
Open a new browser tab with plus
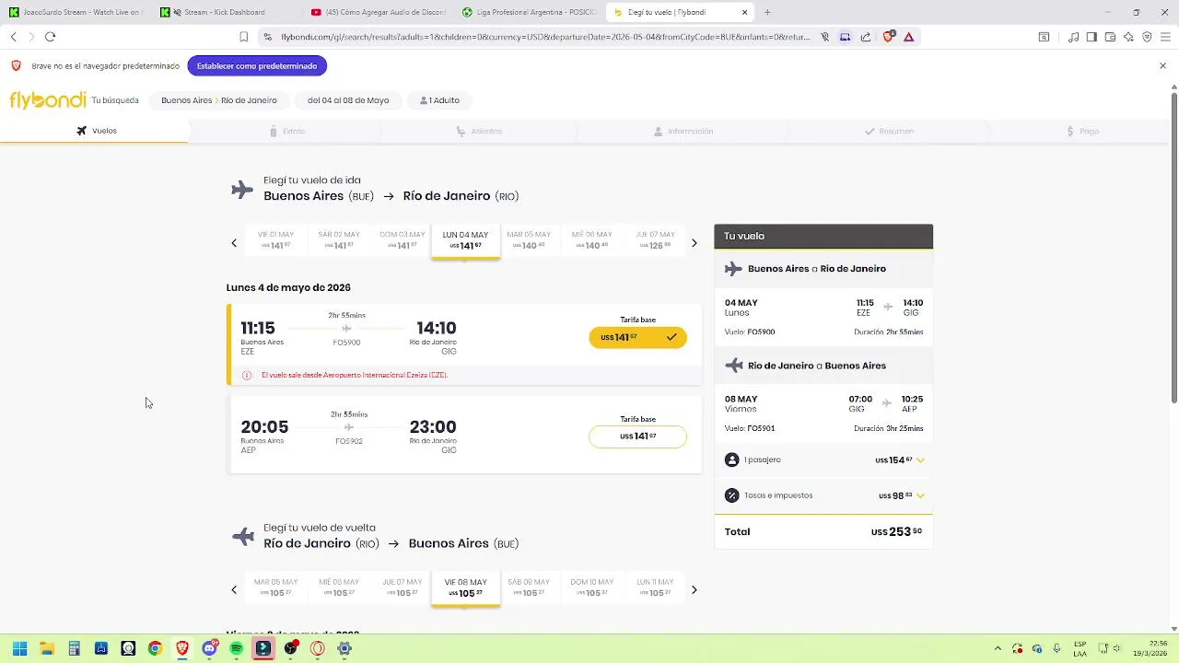tap(767, 12)
